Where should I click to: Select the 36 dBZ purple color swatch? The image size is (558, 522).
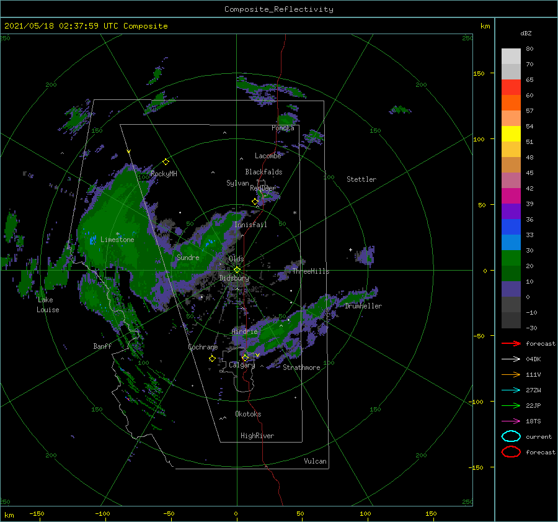click(x=511, y=211)
